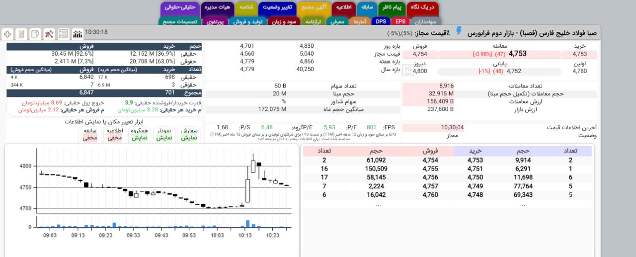Open the آمارها tab
Viewport: 636px width, 257px height.
[x=359, y=21]
